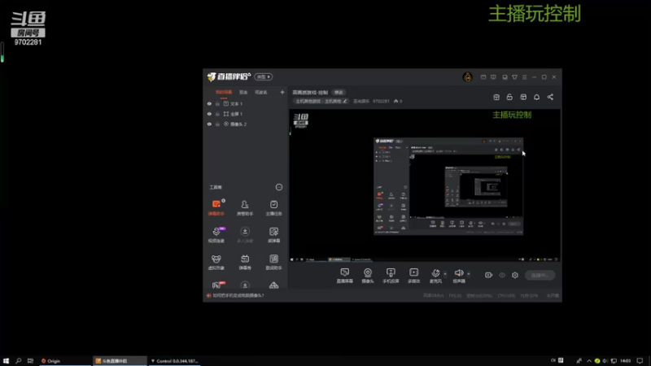Switch to the first scene tab (orange)
Viewport: 651px width, 366px height.
pos(223,92)
